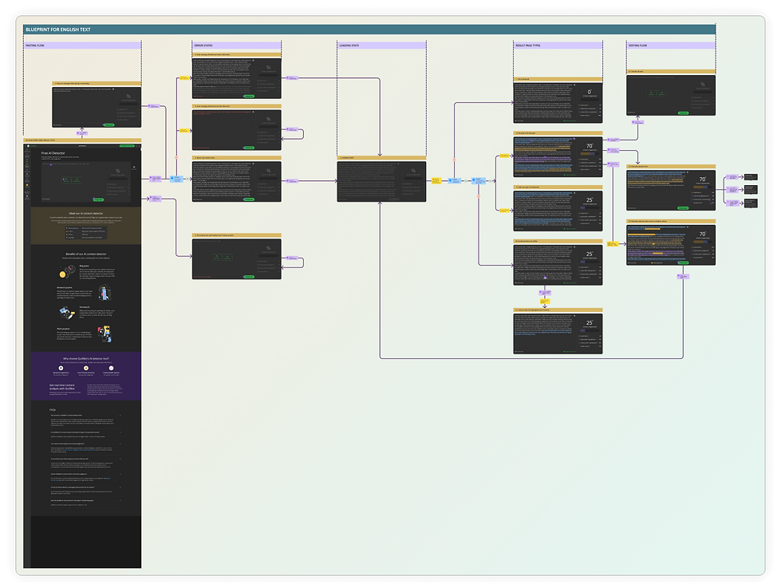781x588 pixels.
Task: Select blue decision node after the Free AI Detector screen
Action: coord(176,179)
